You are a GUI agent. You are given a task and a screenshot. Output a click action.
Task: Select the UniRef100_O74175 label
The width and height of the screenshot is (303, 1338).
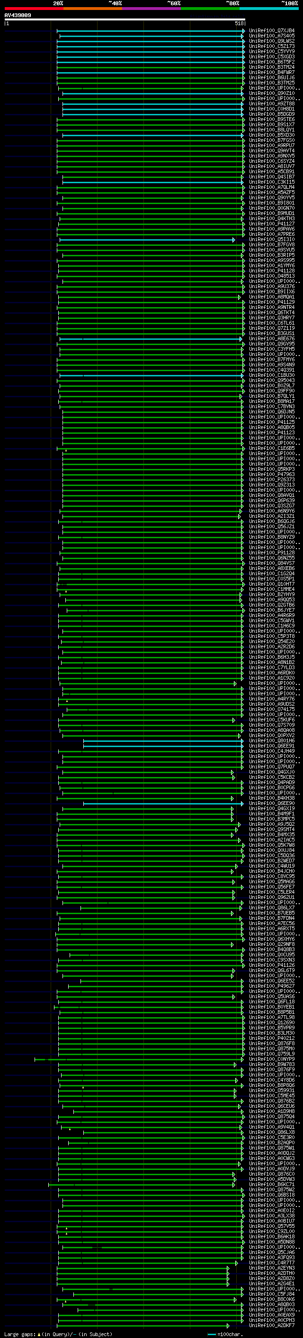[272, 710]
